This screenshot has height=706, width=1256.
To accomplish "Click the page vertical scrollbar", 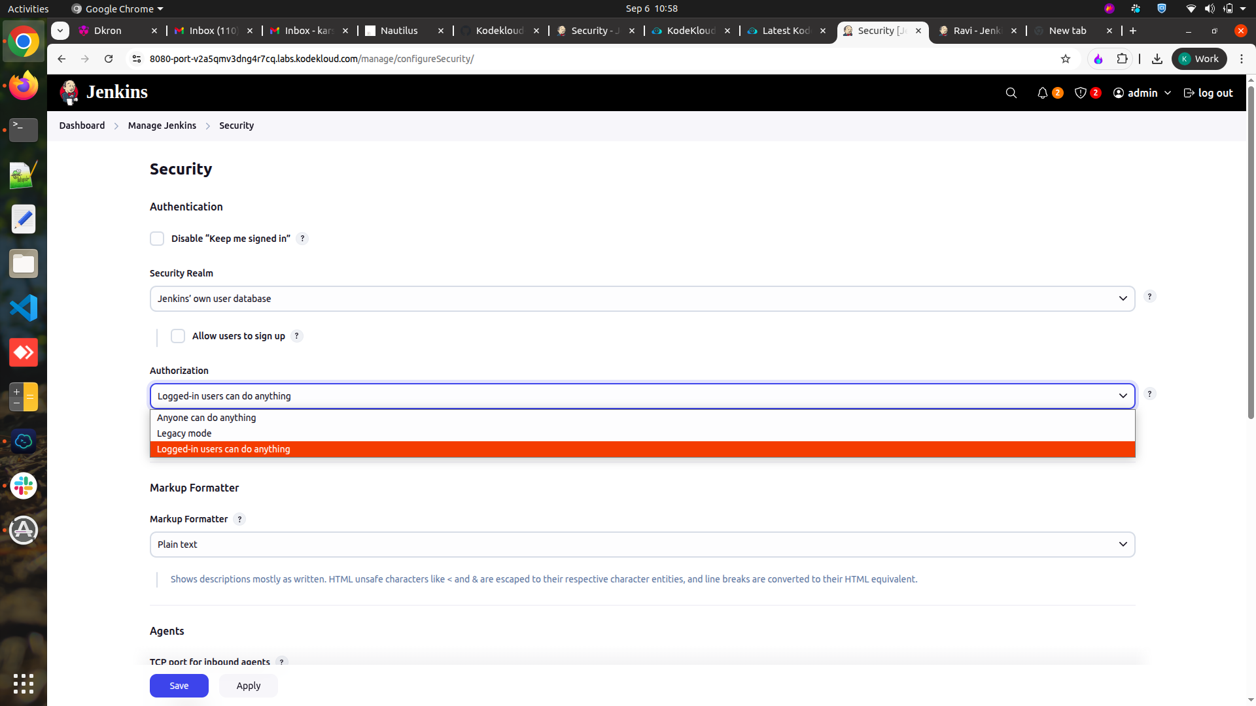I will 1251,261.
